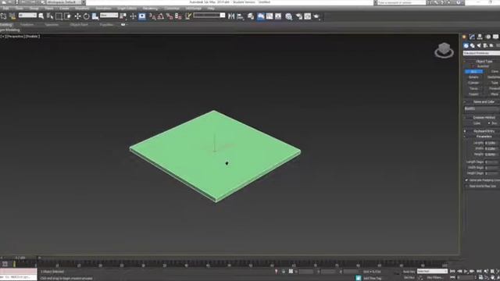Screen dimensions: 500x281
Task: Open the Modifiers menu
Action: click(x=81, y=9)
